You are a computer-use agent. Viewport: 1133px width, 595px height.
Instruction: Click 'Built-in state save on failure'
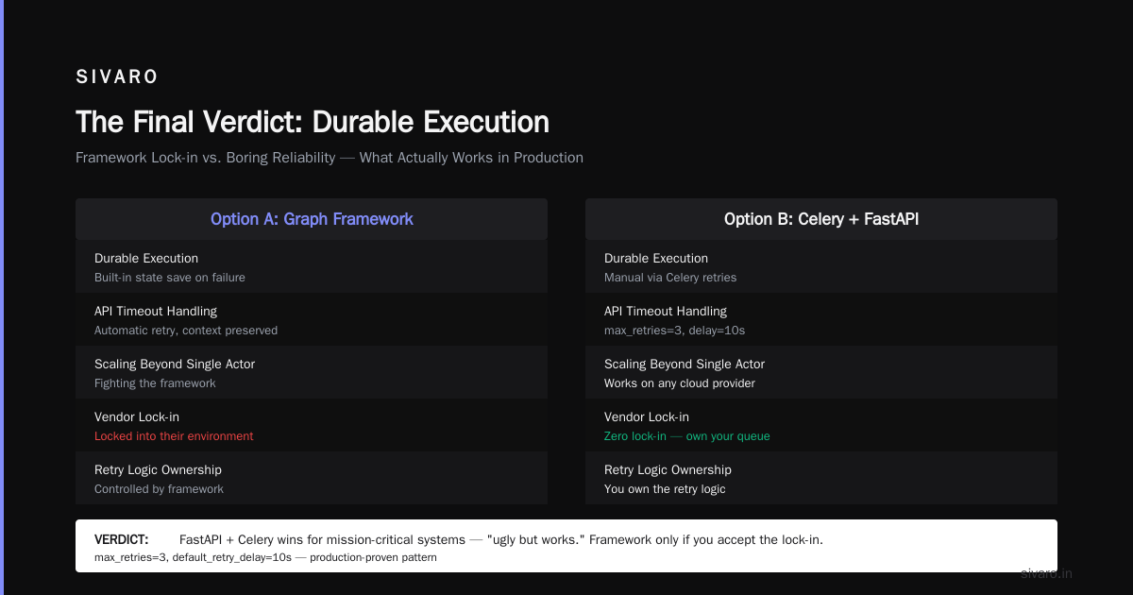tap(170, 278)
